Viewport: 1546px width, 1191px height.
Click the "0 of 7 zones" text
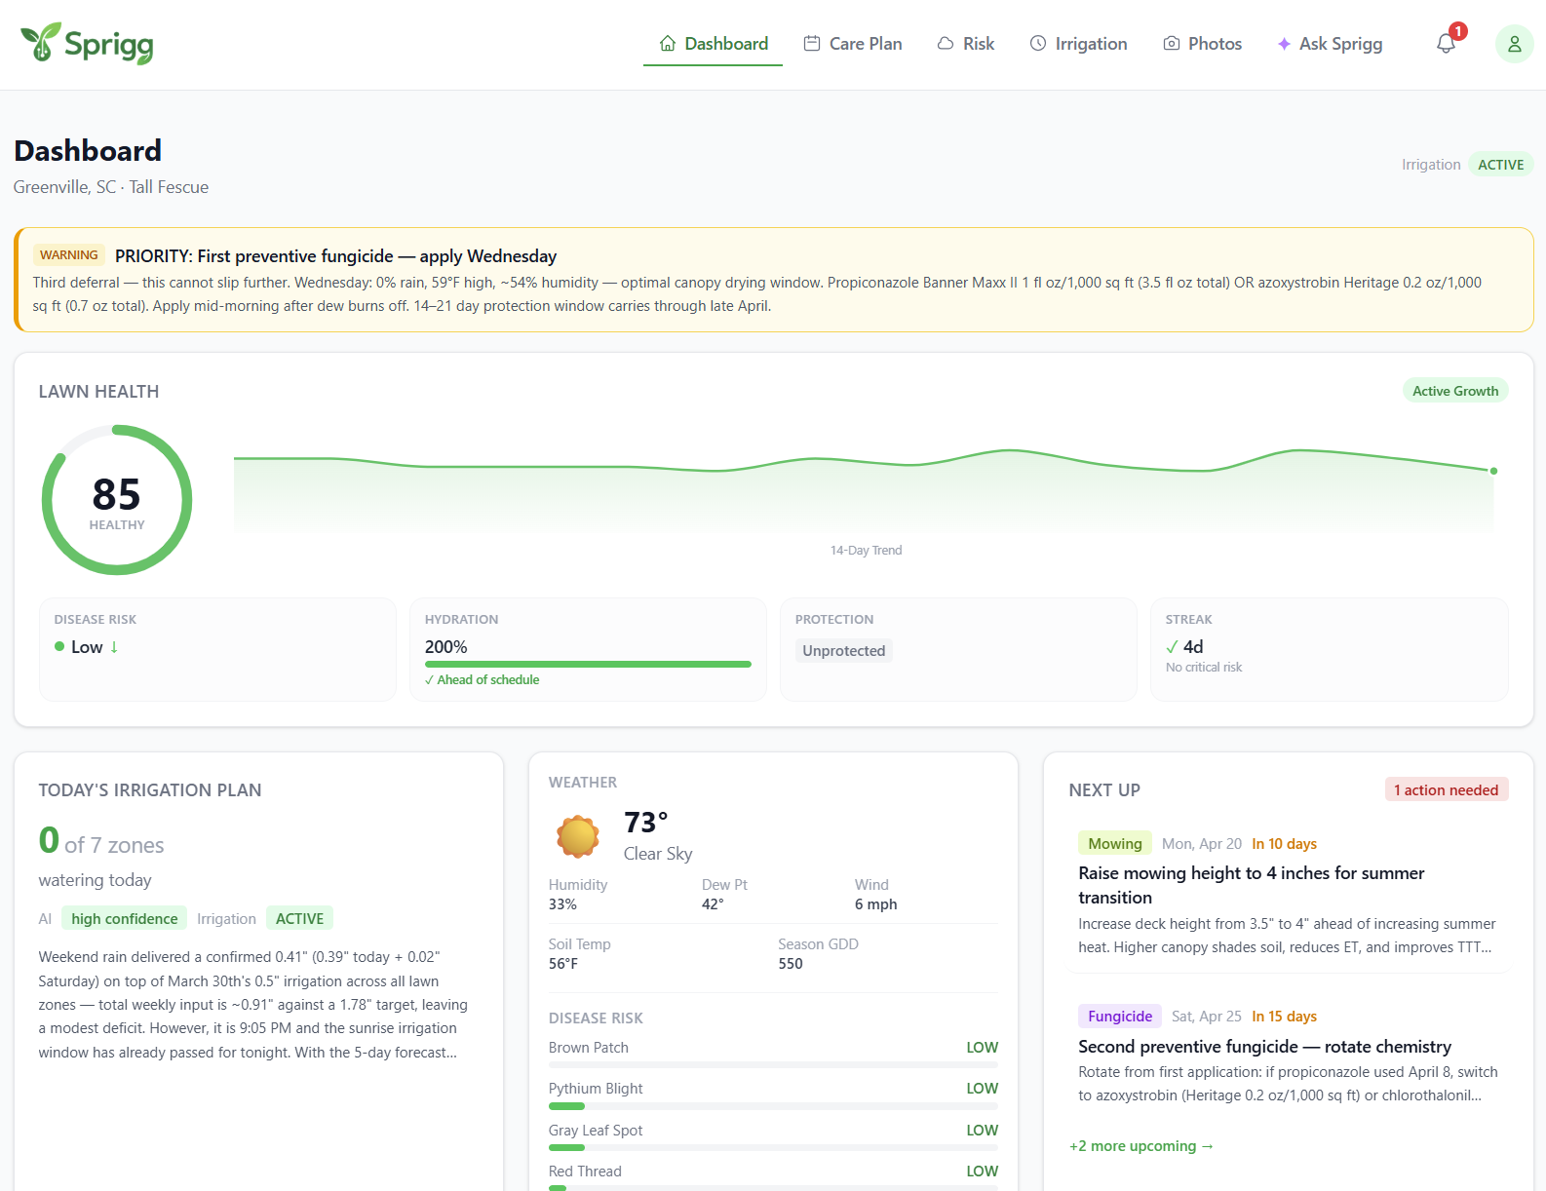tap(101, 841)
